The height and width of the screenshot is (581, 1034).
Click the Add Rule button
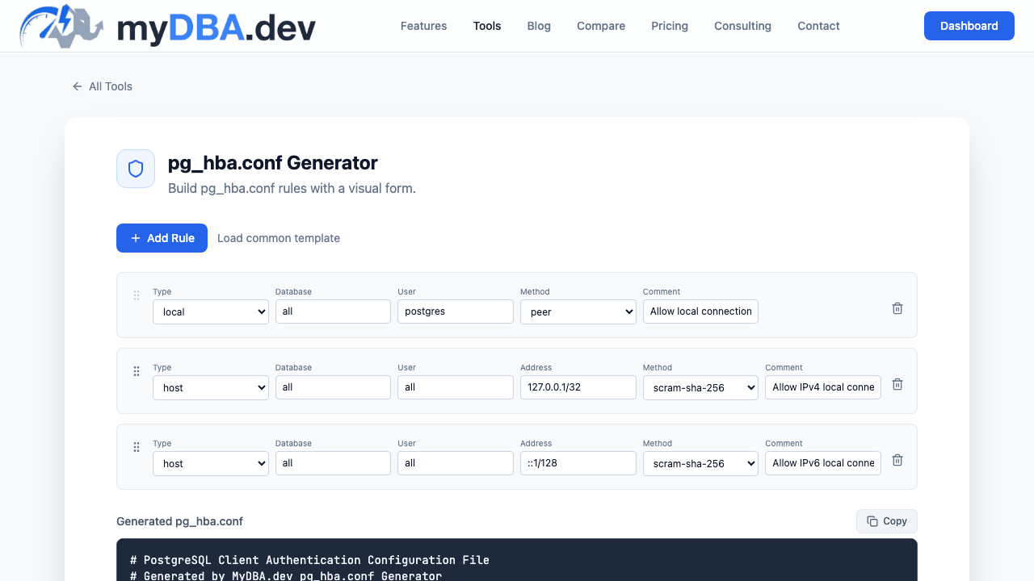pos(162,238)
